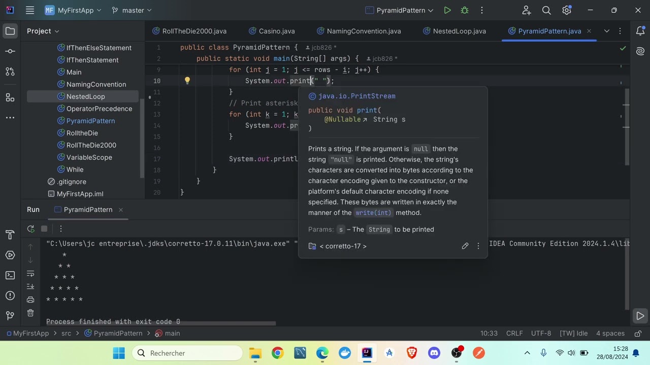This screenshot has width=650, height=365.
Task: Open documentation popup more options
Action: (478, 246)
